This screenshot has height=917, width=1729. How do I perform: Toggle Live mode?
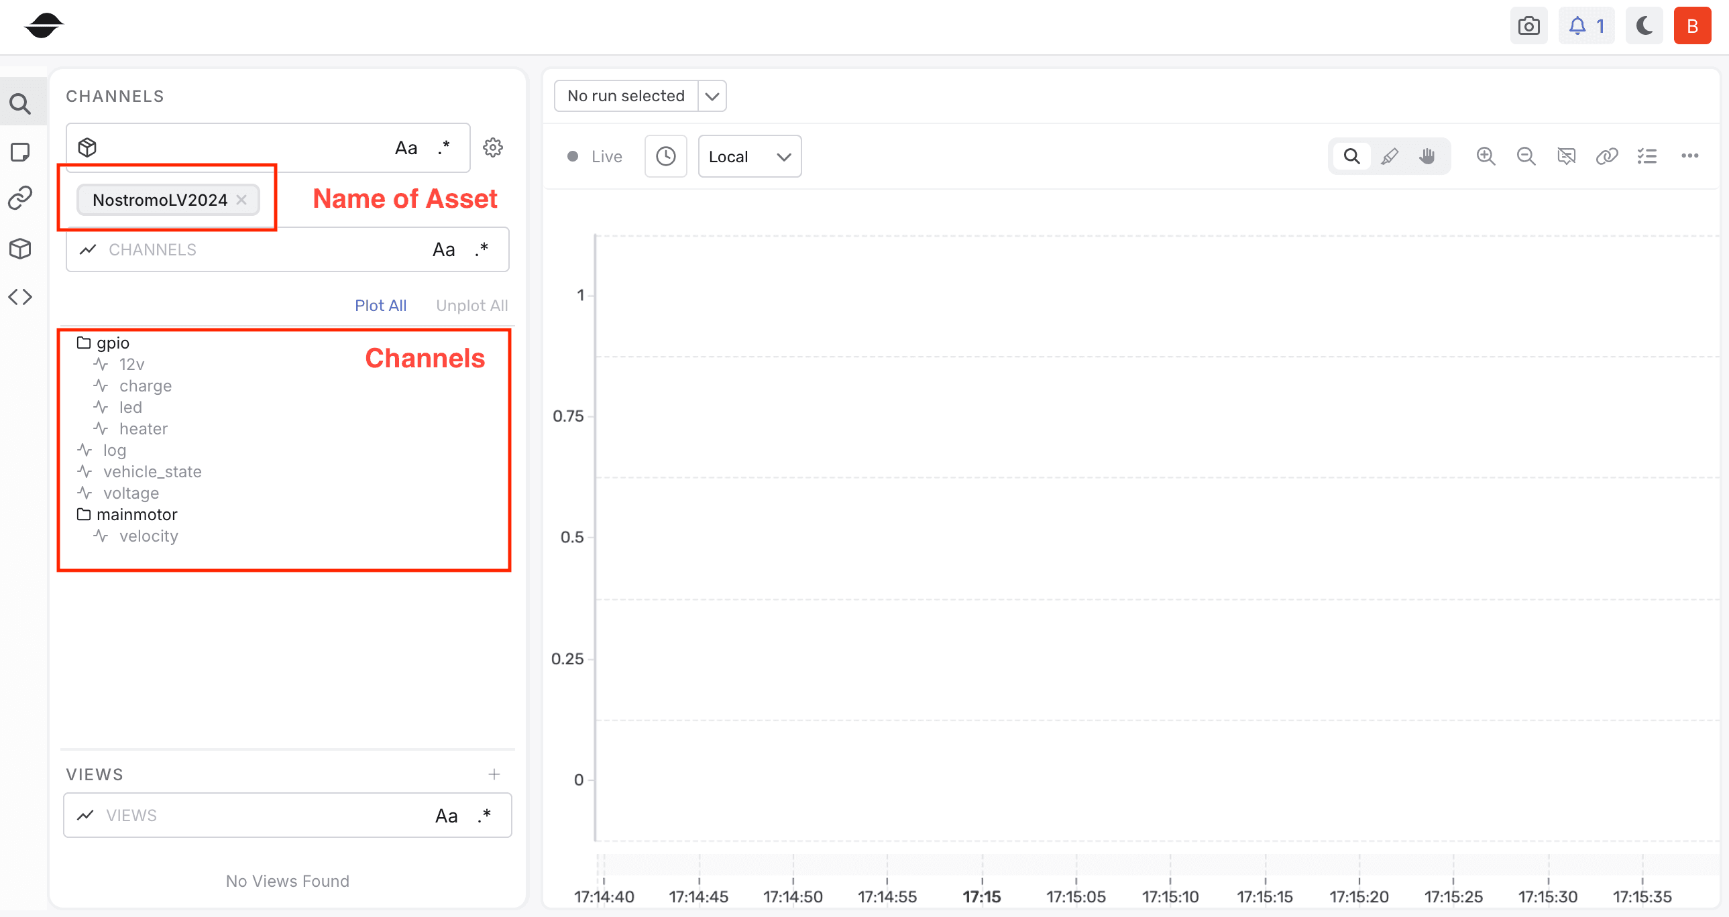[x=596, y=156]
